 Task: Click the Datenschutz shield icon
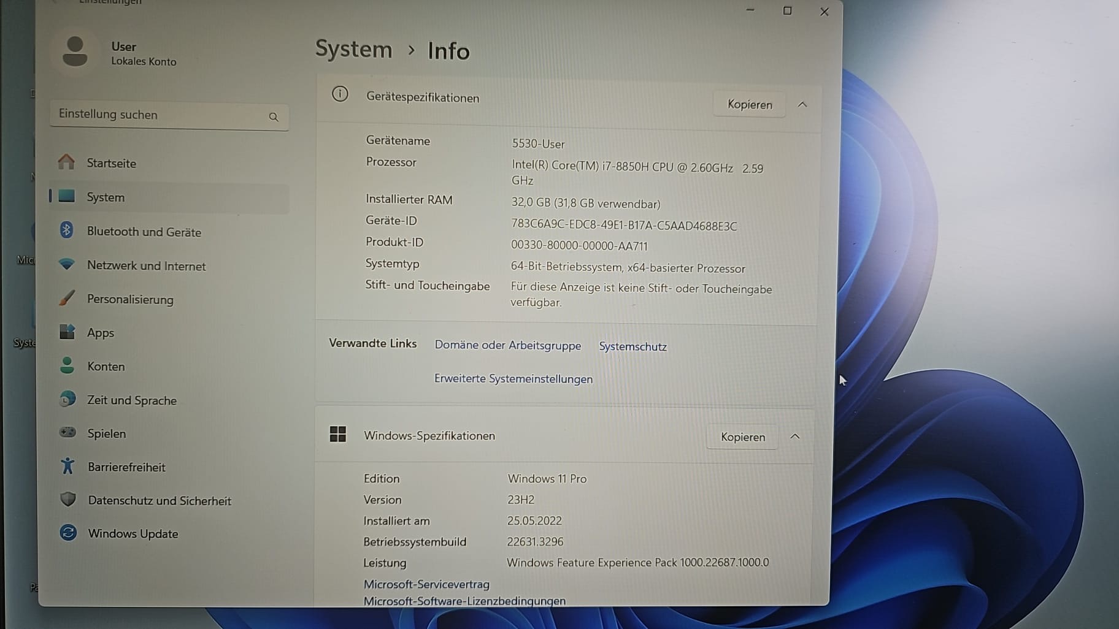[68, 499]
